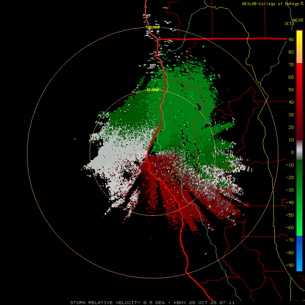305x305 pixels.
Task: Click the -90 scale value
Action: [x=290, y=265]
